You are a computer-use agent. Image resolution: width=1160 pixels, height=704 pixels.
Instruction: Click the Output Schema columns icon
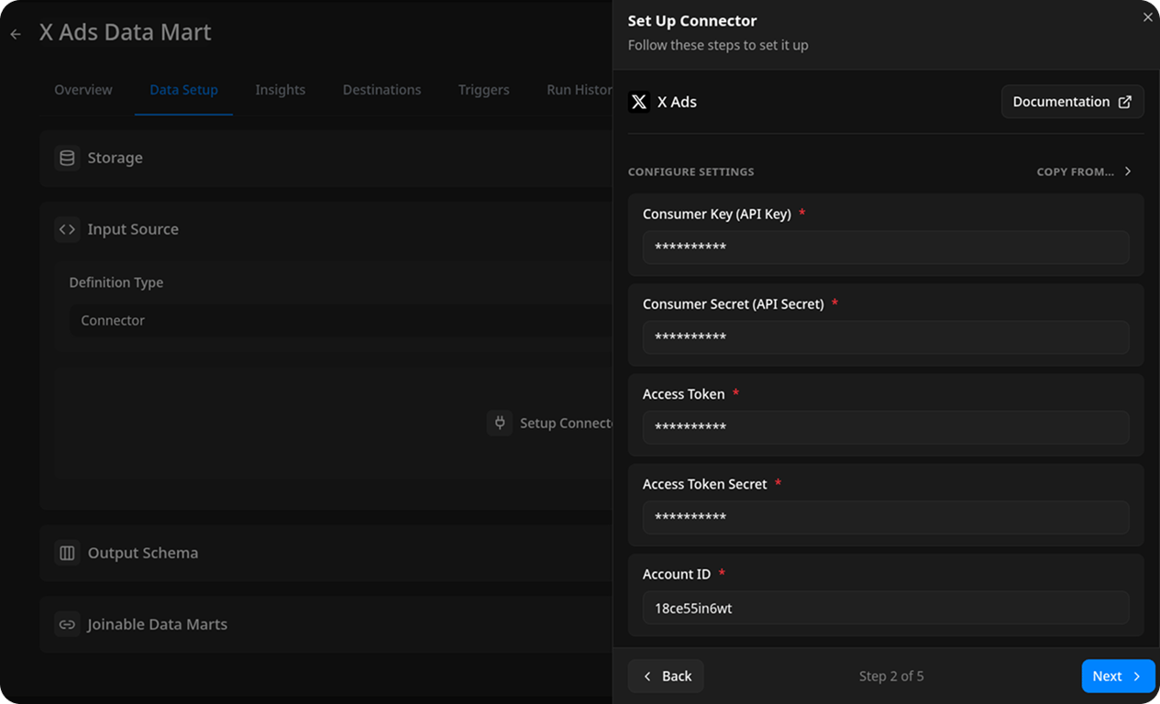tap(67, 553)
